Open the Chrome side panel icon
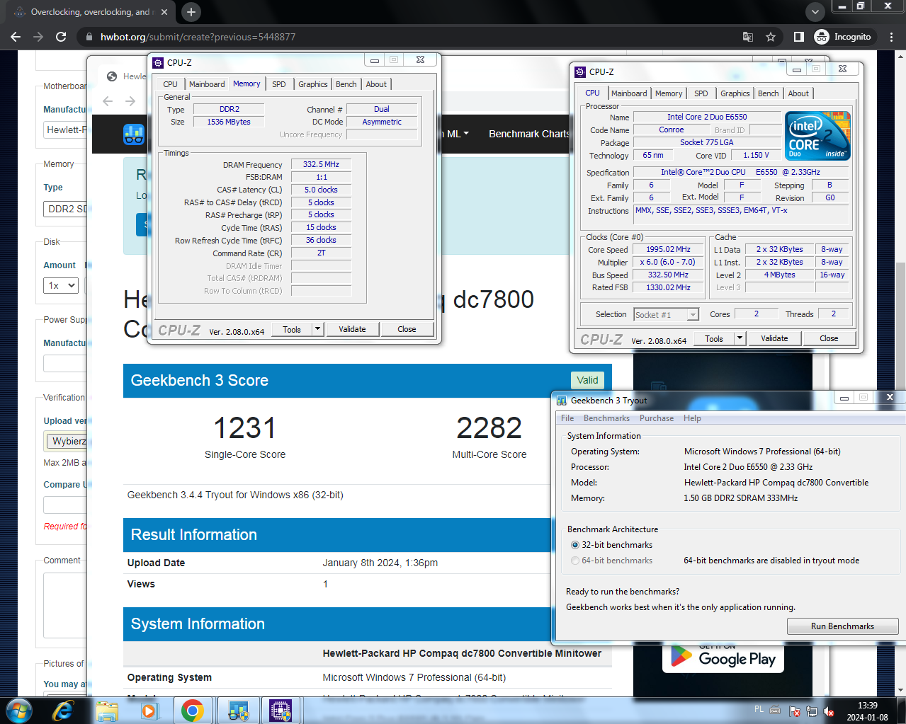The image size is (906, 724). [x=798, y=37]
